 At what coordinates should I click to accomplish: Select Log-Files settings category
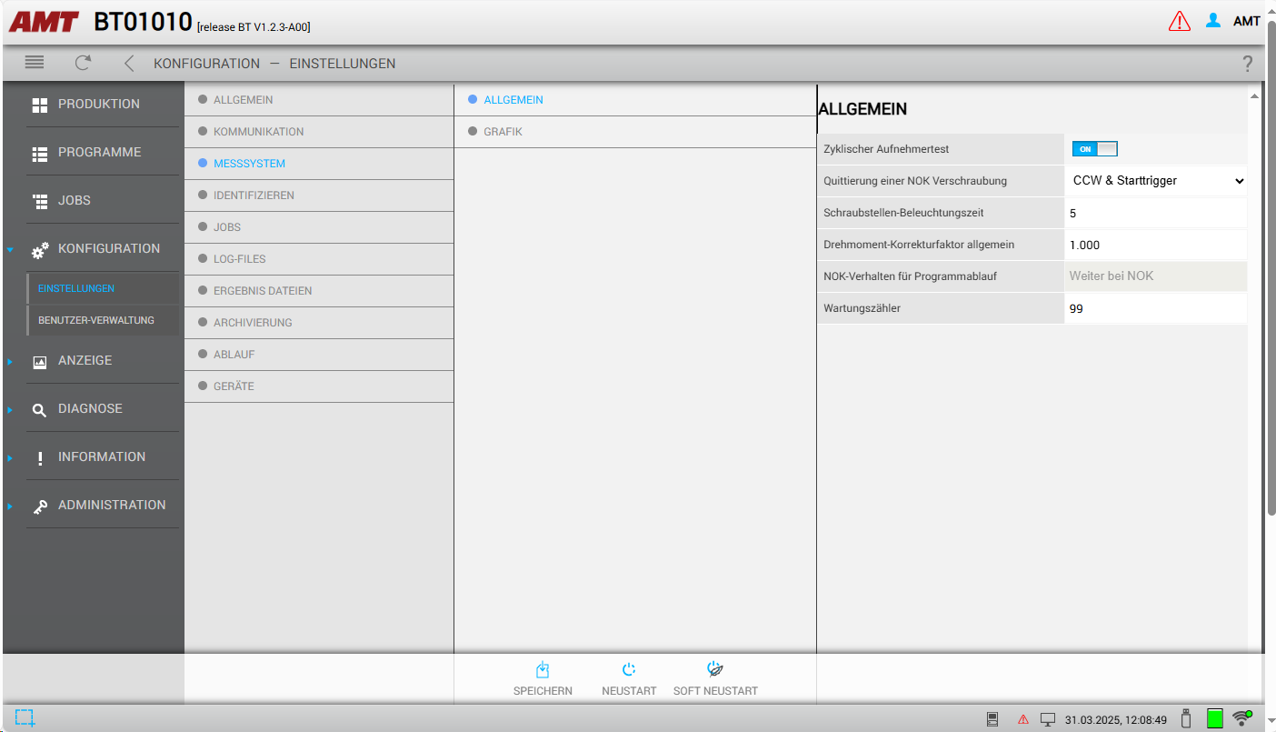(x=319, y=259)
